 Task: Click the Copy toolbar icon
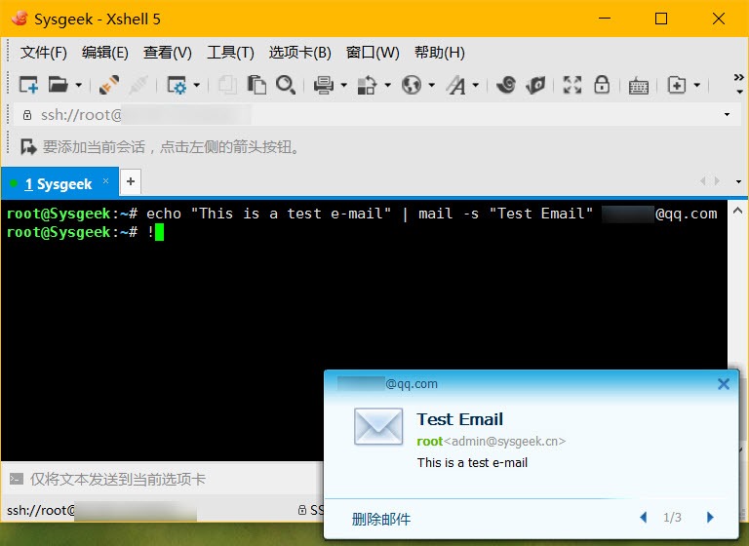tap(227, 85)
